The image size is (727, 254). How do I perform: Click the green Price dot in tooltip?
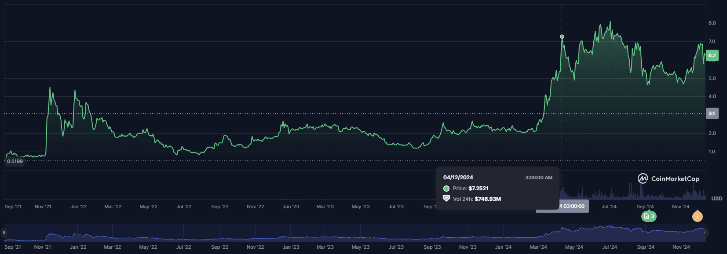click(x=446, y=189)
